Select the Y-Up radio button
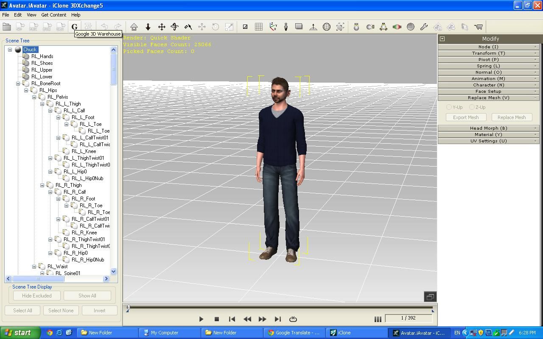This screenshot has height=339, width=543. (449, 107)
